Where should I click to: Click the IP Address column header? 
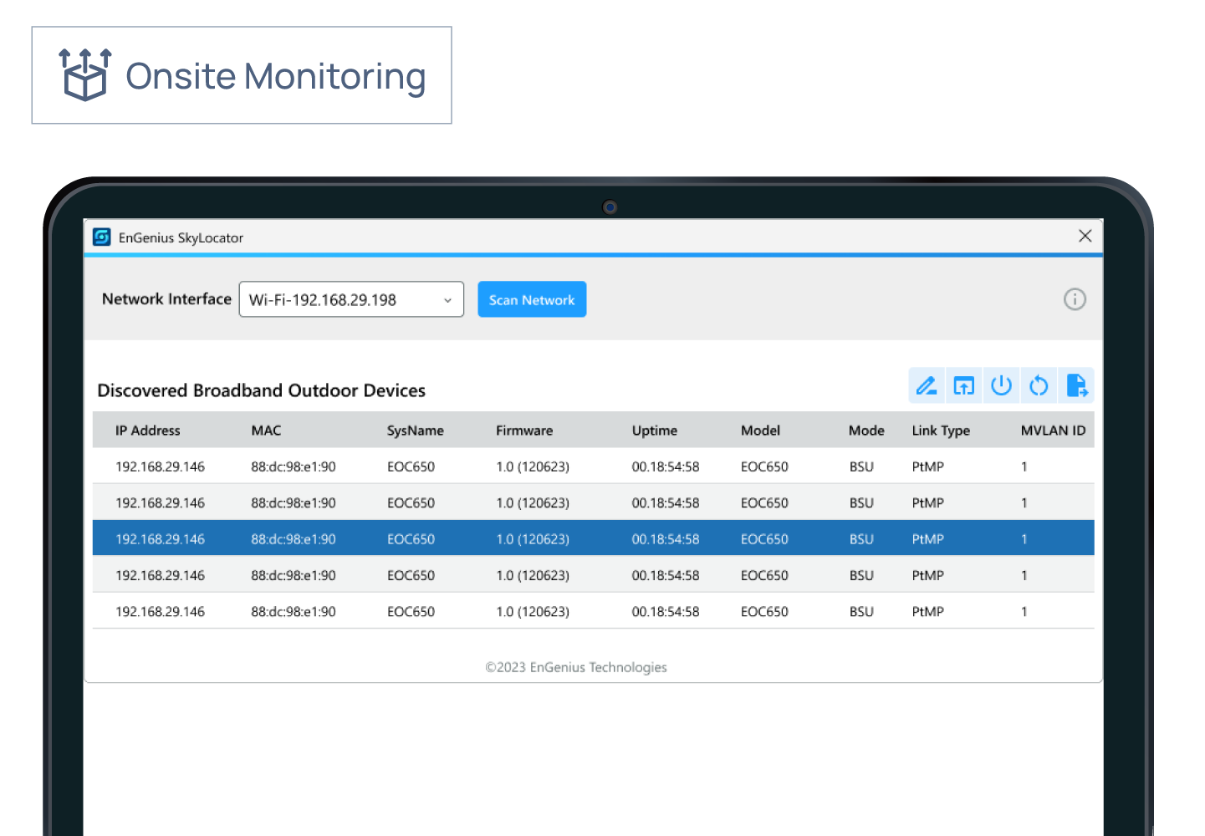coord(148,430)
